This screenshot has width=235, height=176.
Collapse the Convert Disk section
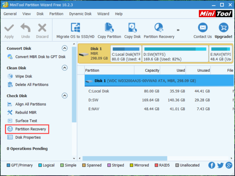pyautogui.click(x=65, y=48)
